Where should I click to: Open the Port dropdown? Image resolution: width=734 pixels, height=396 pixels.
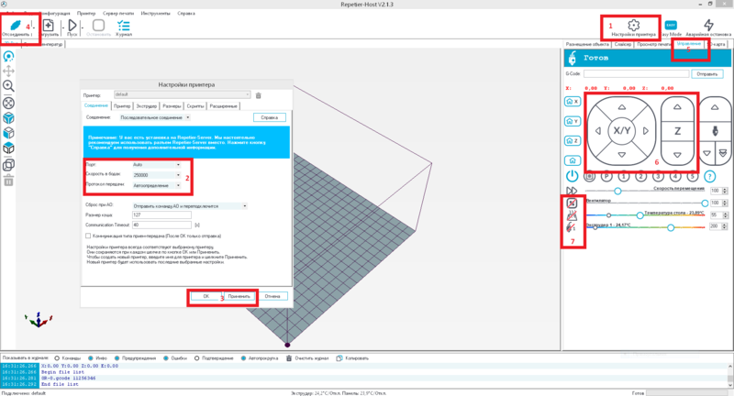click(x=157, y=164)
